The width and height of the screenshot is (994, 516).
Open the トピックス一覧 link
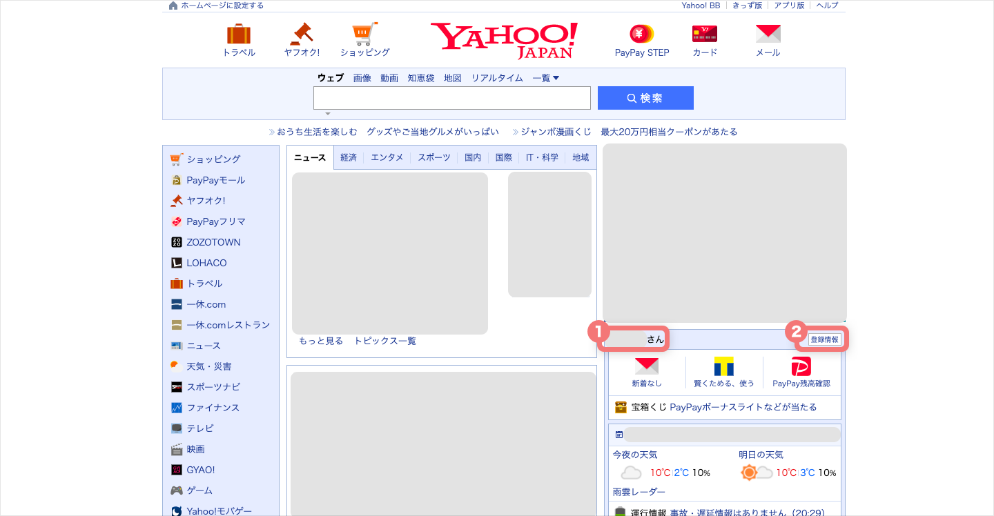(385, 341)
